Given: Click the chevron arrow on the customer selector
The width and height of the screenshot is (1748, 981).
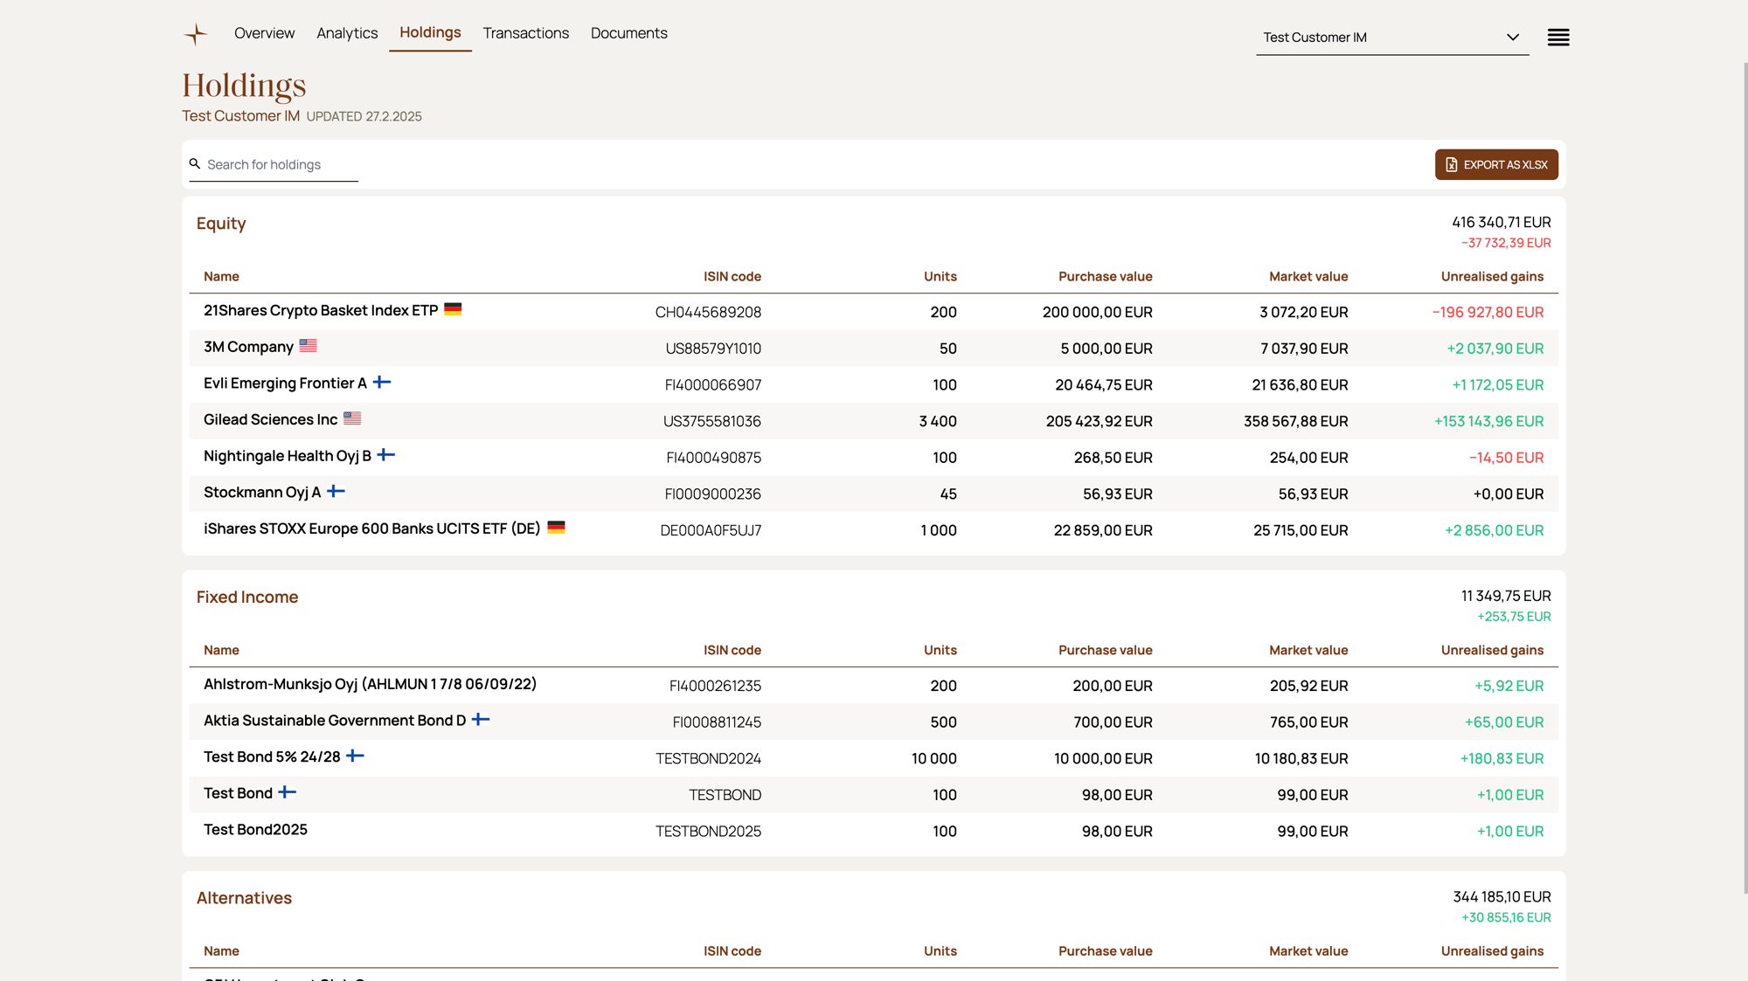Looking at the screenshot, I should (x=1512, y=37).
